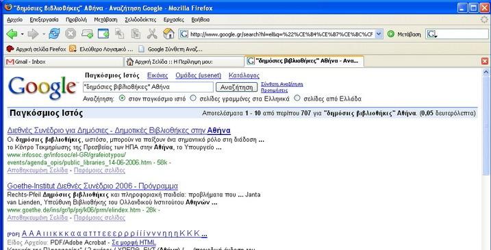Expand the address bar URL dropdown
The image size is (491, 250).
coord(379,34)
